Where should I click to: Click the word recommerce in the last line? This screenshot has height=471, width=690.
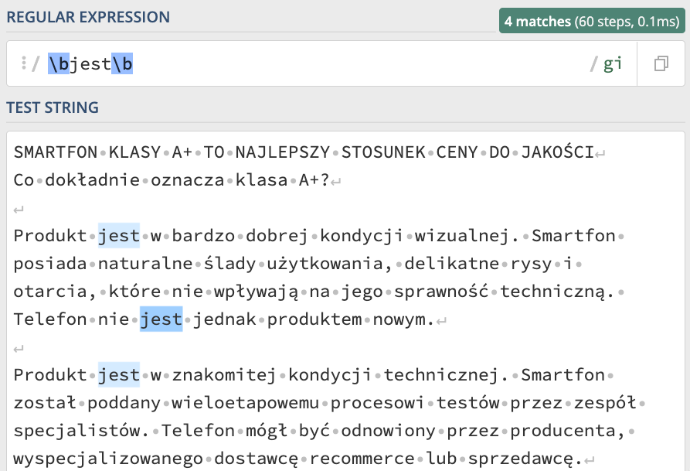[x=362, y=459]
